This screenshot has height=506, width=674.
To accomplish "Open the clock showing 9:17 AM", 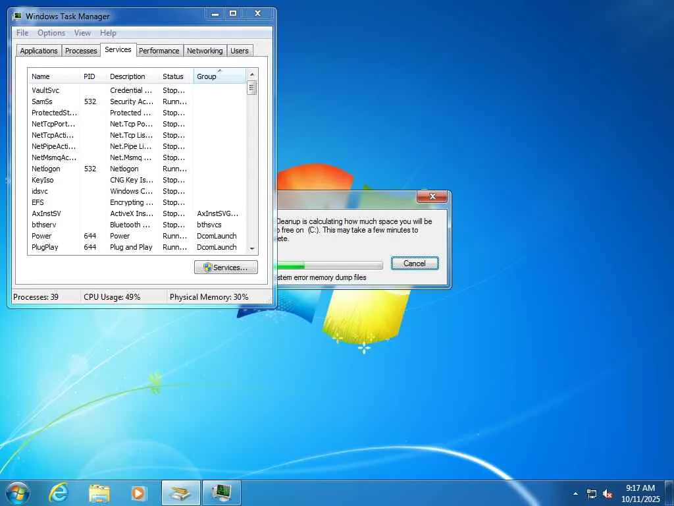I will point(640,493).
